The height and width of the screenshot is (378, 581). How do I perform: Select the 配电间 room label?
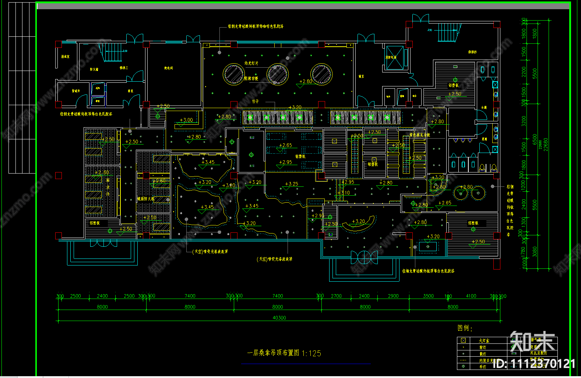tap(169, 68)
